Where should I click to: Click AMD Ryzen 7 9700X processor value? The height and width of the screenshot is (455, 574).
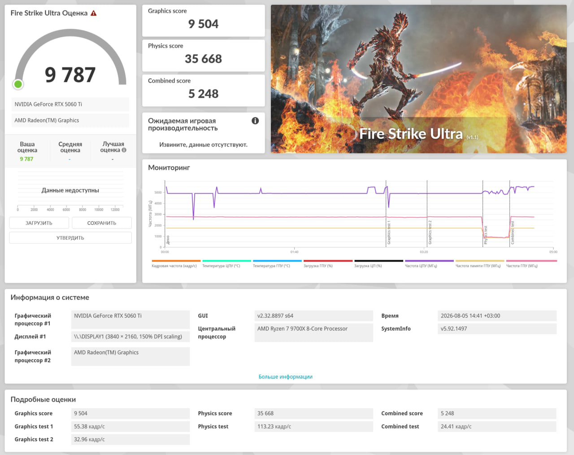[x=313, y=333]
